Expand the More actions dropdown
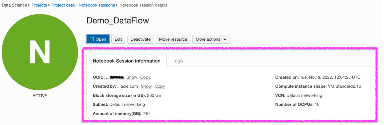This screenshot has height=125, width=384. 212,39
